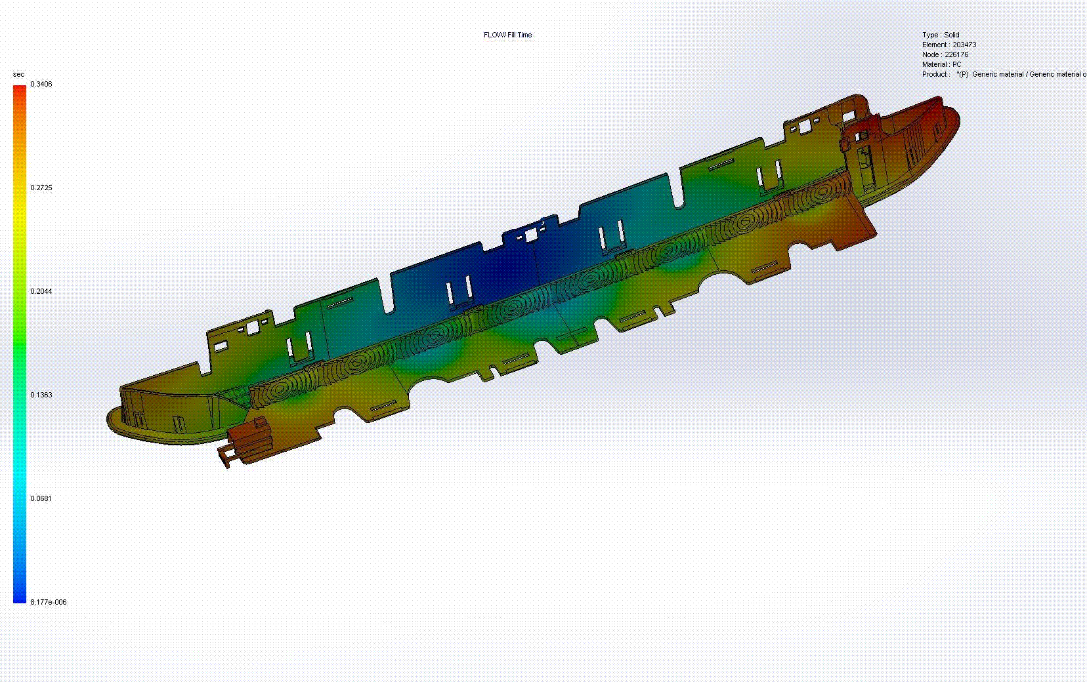The height and width of the screenshot is (682, 1087).
Task: Click the FLOW Fill Time title
Action: (x=507, y=35)
